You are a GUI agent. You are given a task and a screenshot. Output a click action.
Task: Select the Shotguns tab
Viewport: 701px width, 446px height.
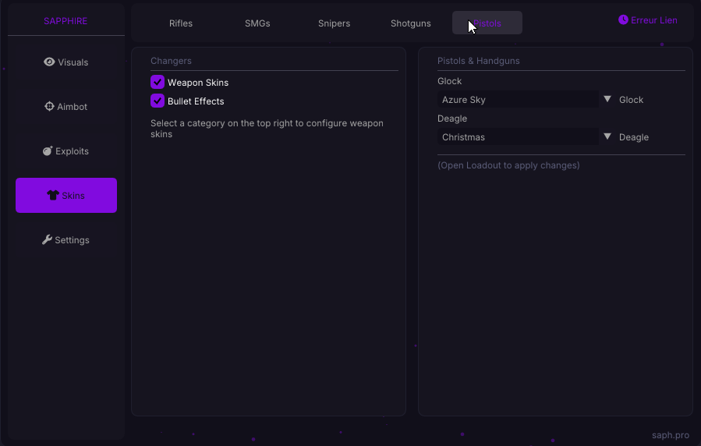coord(410,23)
